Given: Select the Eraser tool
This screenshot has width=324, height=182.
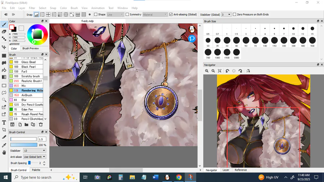Looking at the screenshot, I should pos(4,32).
